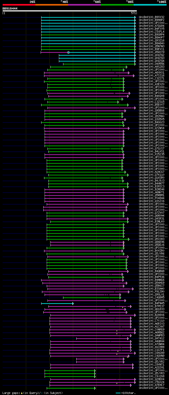Click the red segment of the identity legend
This screenshot has width=169, height=395.
tap(19, 5)
